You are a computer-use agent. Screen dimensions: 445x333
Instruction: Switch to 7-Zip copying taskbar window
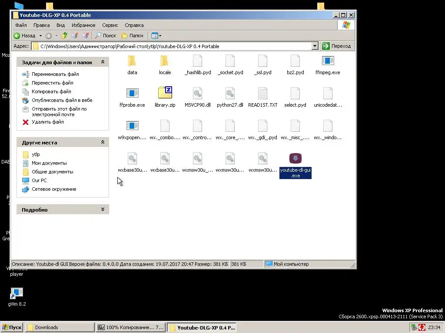coord(130,327)
